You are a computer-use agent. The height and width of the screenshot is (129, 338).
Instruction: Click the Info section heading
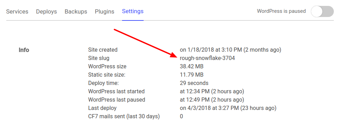click(x=24, y=50)
